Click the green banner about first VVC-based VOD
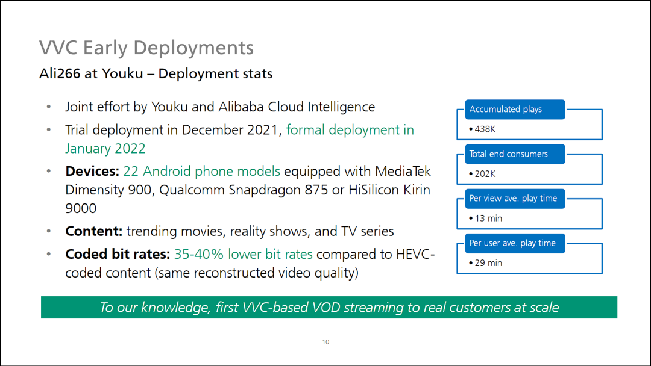This screenshot has height=366, width=651. (329, 307)
